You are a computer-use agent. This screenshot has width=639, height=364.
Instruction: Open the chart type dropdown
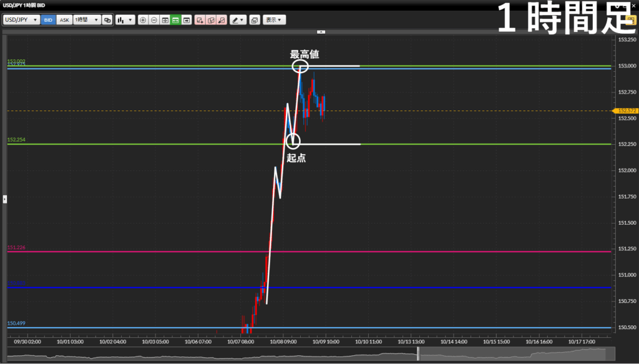125,20
